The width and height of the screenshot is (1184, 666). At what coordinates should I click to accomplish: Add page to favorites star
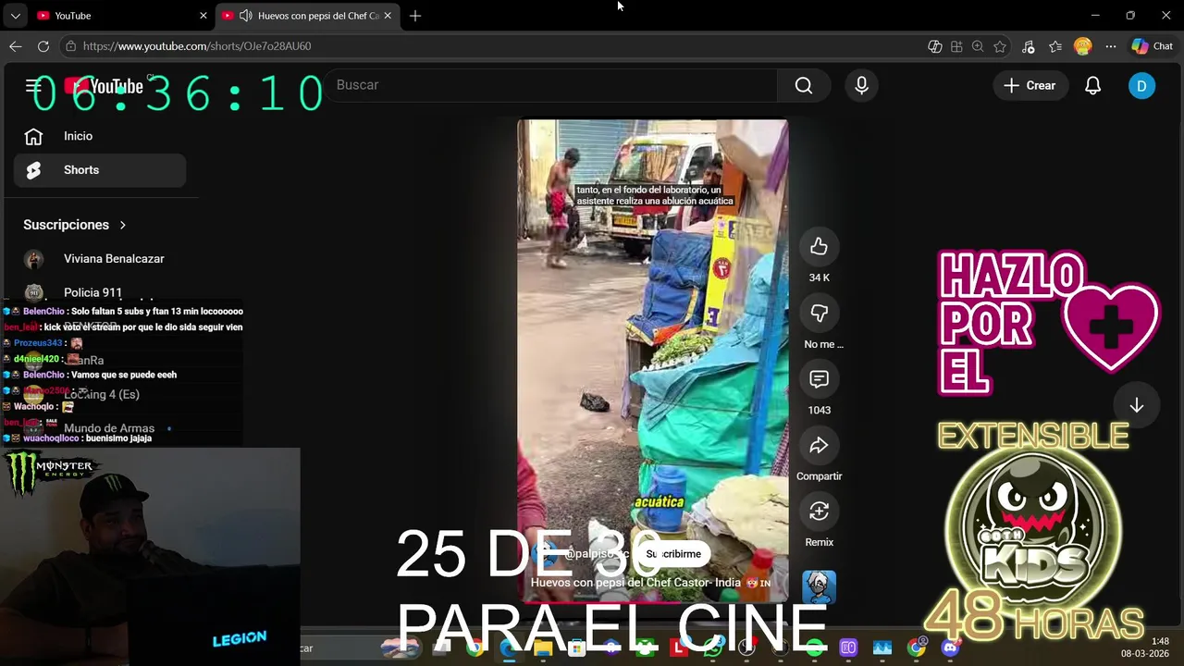1000,46
